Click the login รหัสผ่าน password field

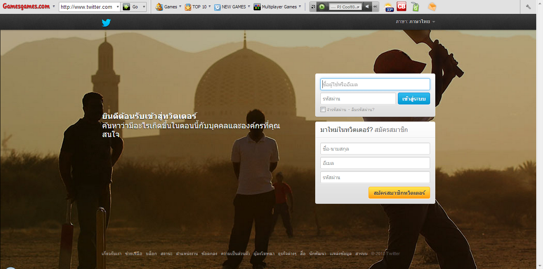[358, 99]
